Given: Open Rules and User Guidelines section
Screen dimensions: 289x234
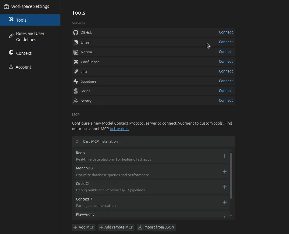Looking at the screenshot, I should 30,37.
